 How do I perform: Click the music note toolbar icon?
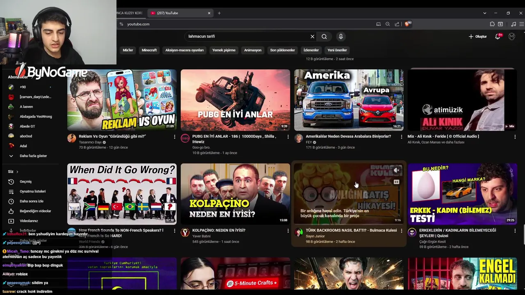[x=514, y=24]
